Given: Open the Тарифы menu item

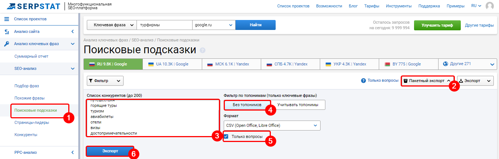Looking at the screenshot, I should [x=372, y=6].
